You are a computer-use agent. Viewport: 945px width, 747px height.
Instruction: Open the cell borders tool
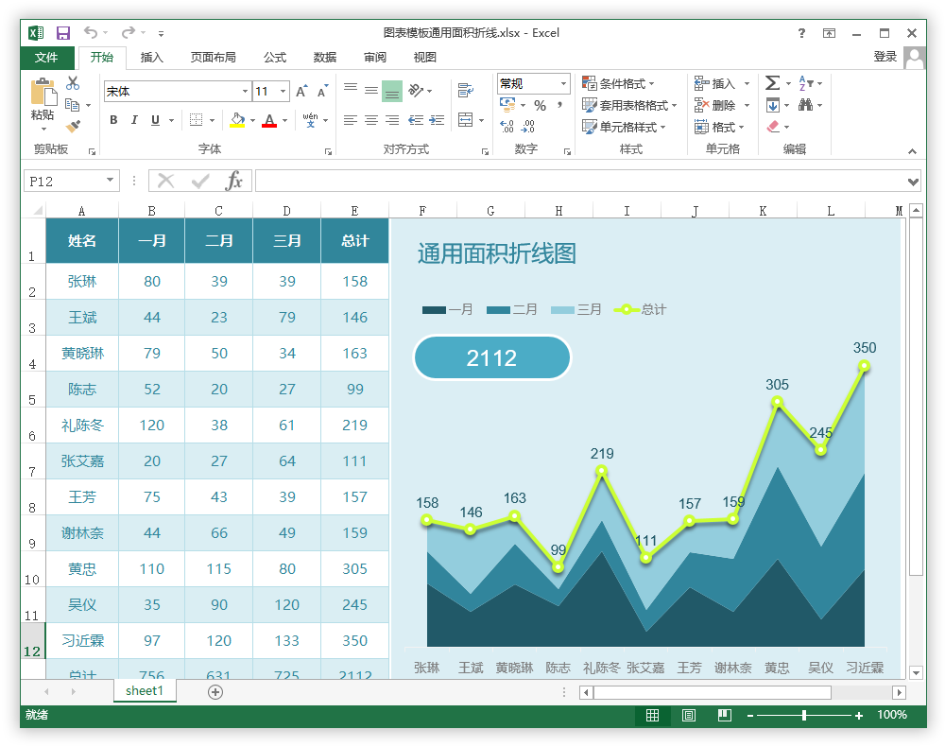[x=197, y=120]
